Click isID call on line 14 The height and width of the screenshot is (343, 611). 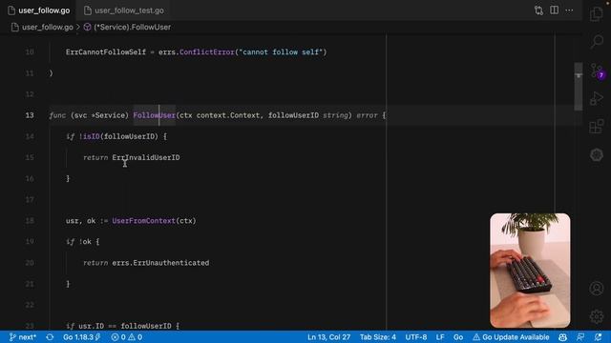pos(92,136)
